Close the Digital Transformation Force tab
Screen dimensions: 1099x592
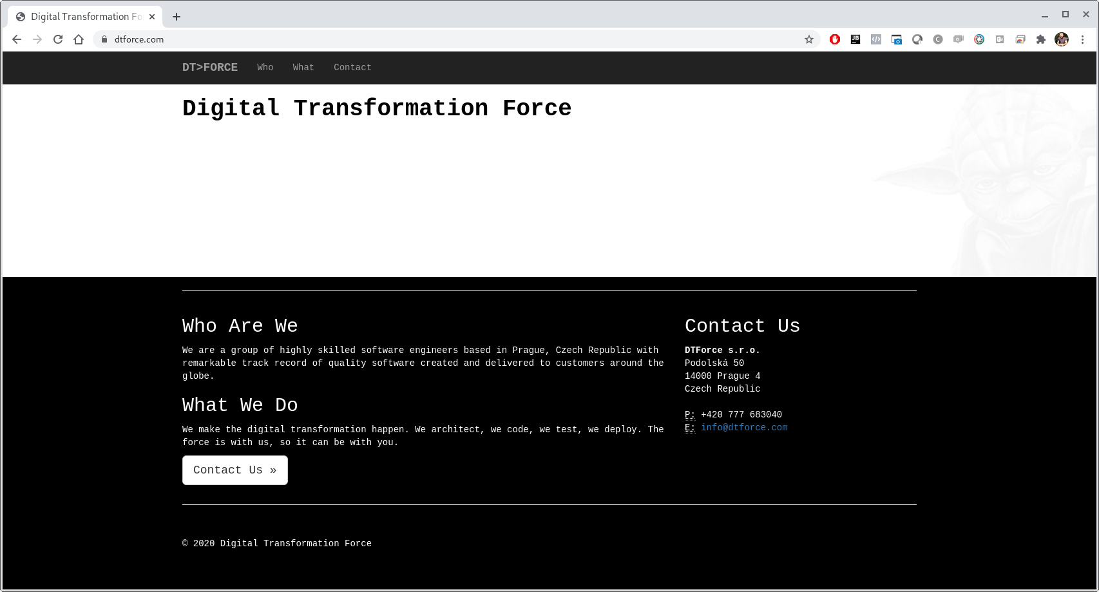(152, 17)
